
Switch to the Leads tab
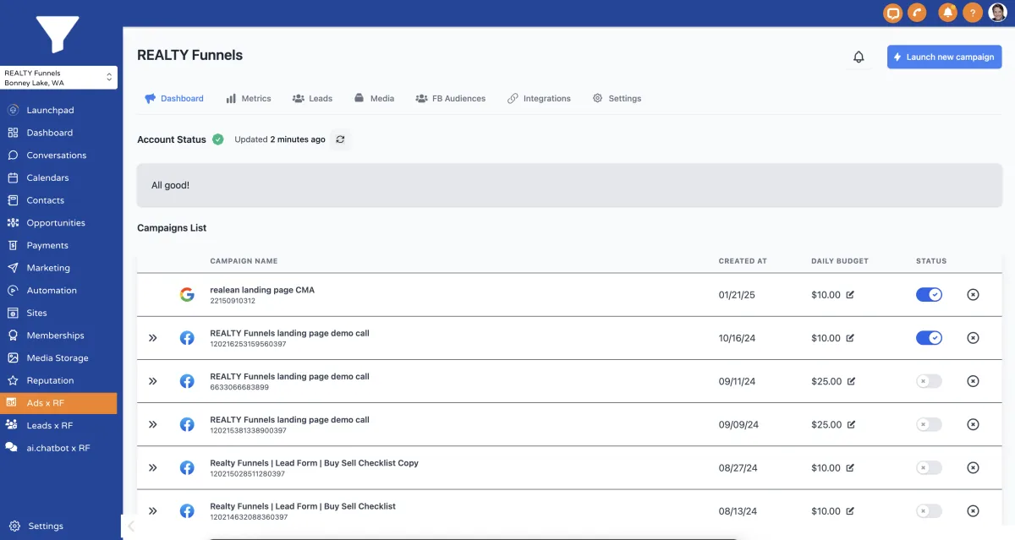tap(312, 98)
